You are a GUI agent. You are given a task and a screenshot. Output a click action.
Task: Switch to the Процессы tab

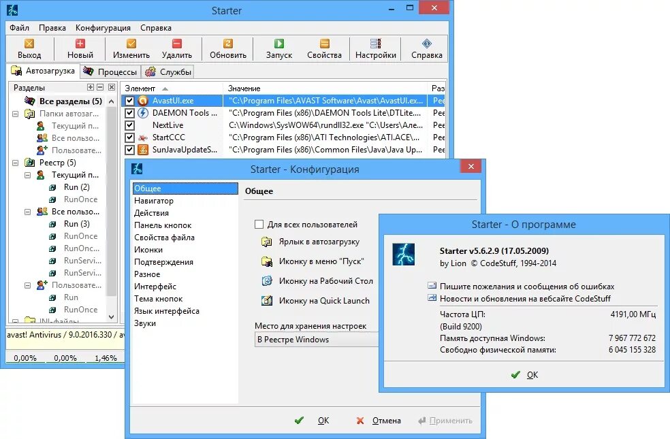pyautogui.click(x=111, y=71)
